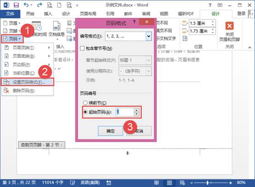This screenshot has height=187, width=255.
Task: Expand the Top of Page submenu
Action: tap(28, 48)
